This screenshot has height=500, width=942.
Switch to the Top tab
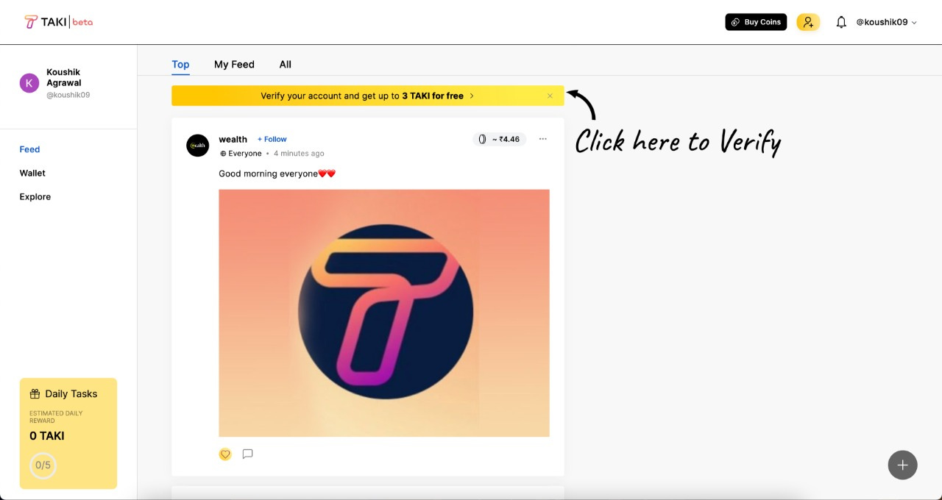coord(180,65)
